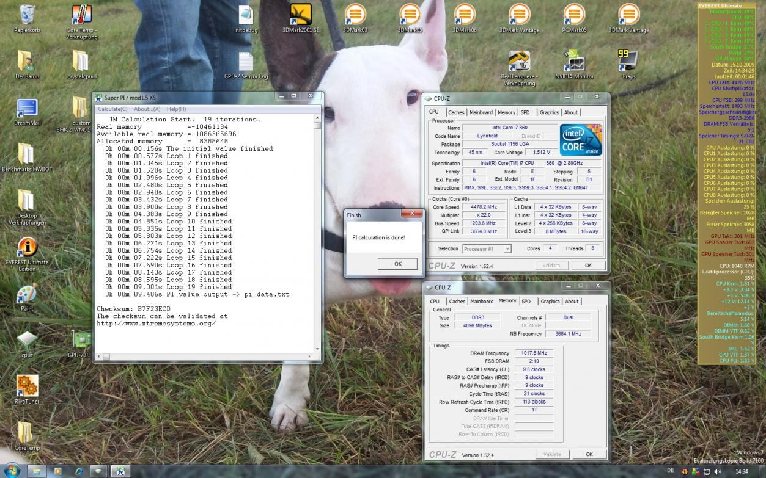Click Super PI vertical scrollbar up arrow

point(317,118)
